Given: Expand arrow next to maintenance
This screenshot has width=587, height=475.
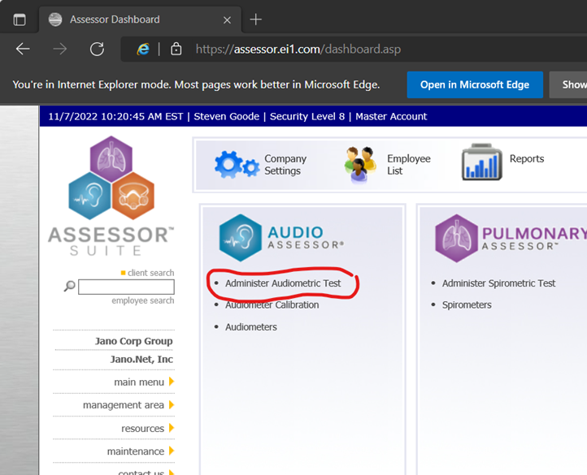Looking at the screenshot, I should click(x=172, y=451).
